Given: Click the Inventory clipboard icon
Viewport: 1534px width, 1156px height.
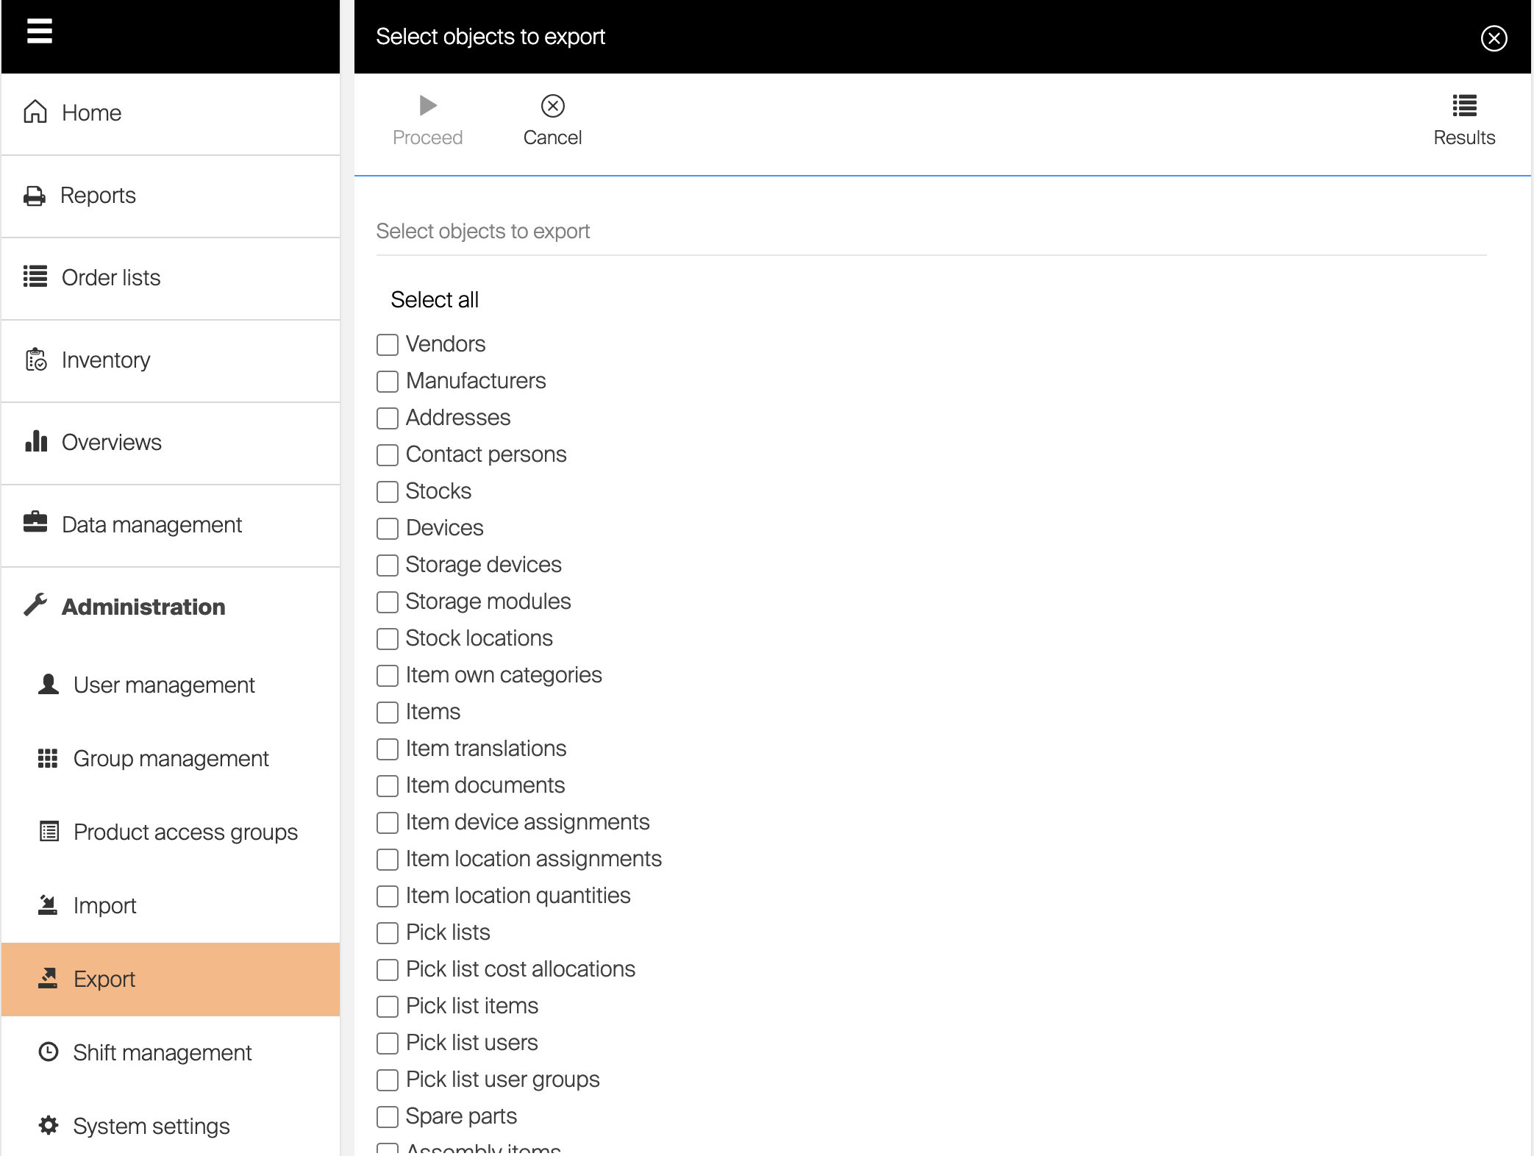Looking at the screenshot, I should point(36,360).
